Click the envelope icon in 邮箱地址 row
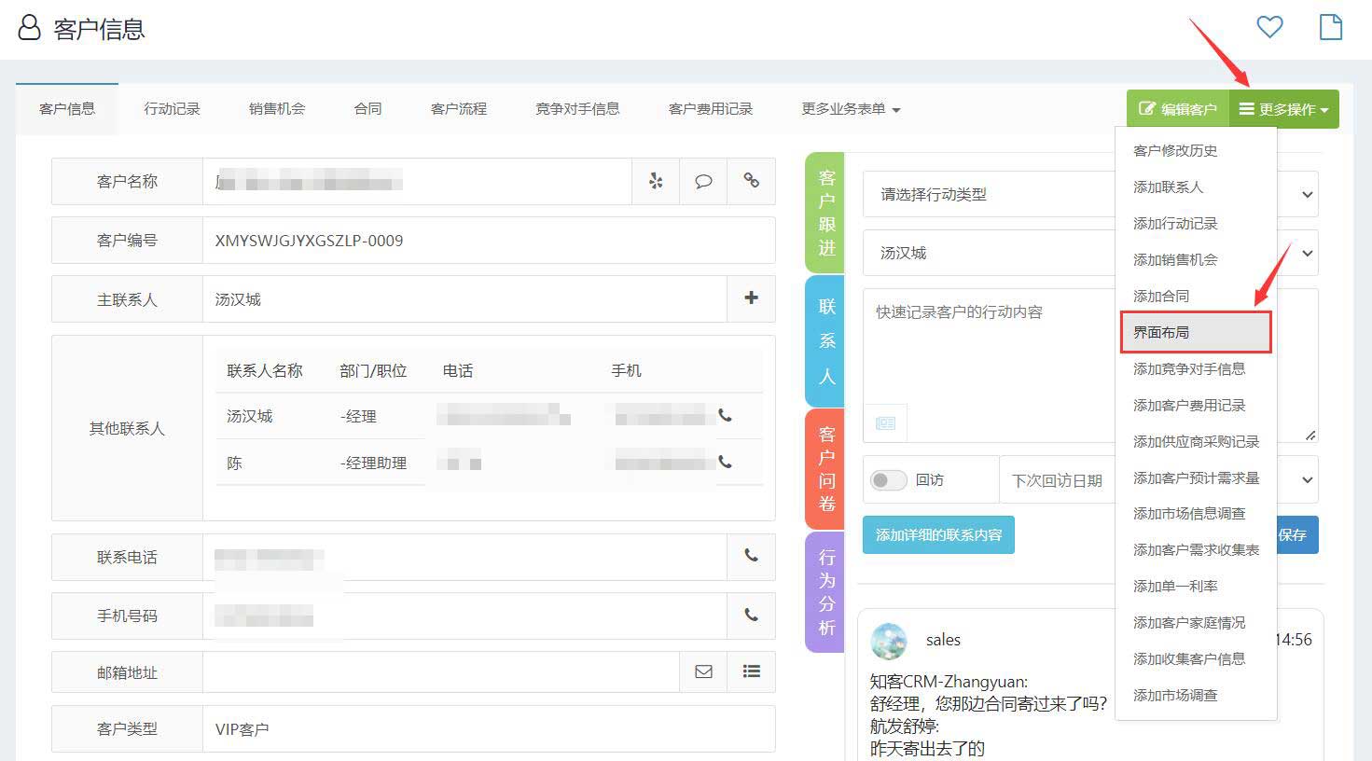Image resolution: width=1372 pixels, height=761 pixels. point(703,671)
